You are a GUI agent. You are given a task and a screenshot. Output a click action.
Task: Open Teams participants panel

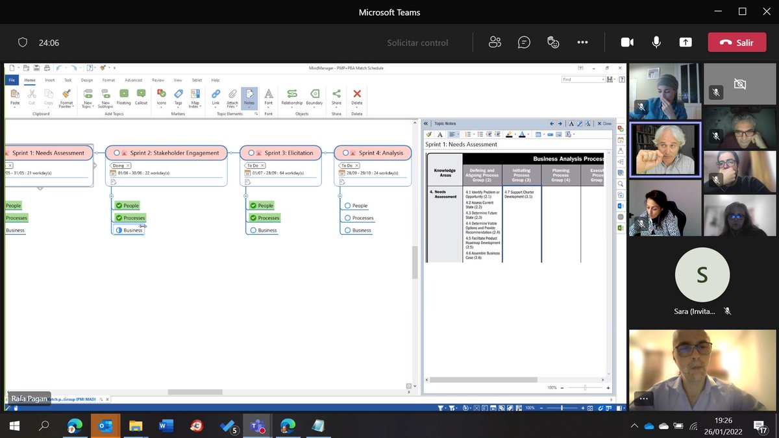tap(495, 42)
